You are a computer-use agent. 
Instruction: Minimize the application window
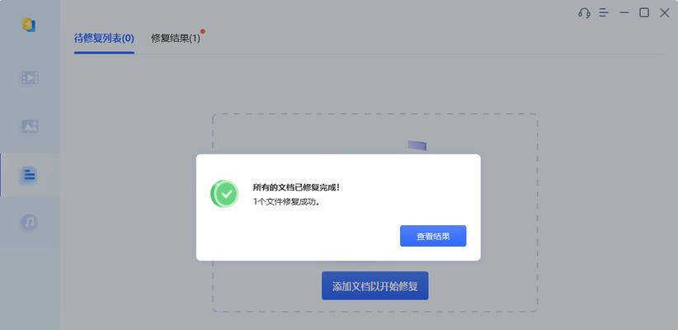pos(624,13)
